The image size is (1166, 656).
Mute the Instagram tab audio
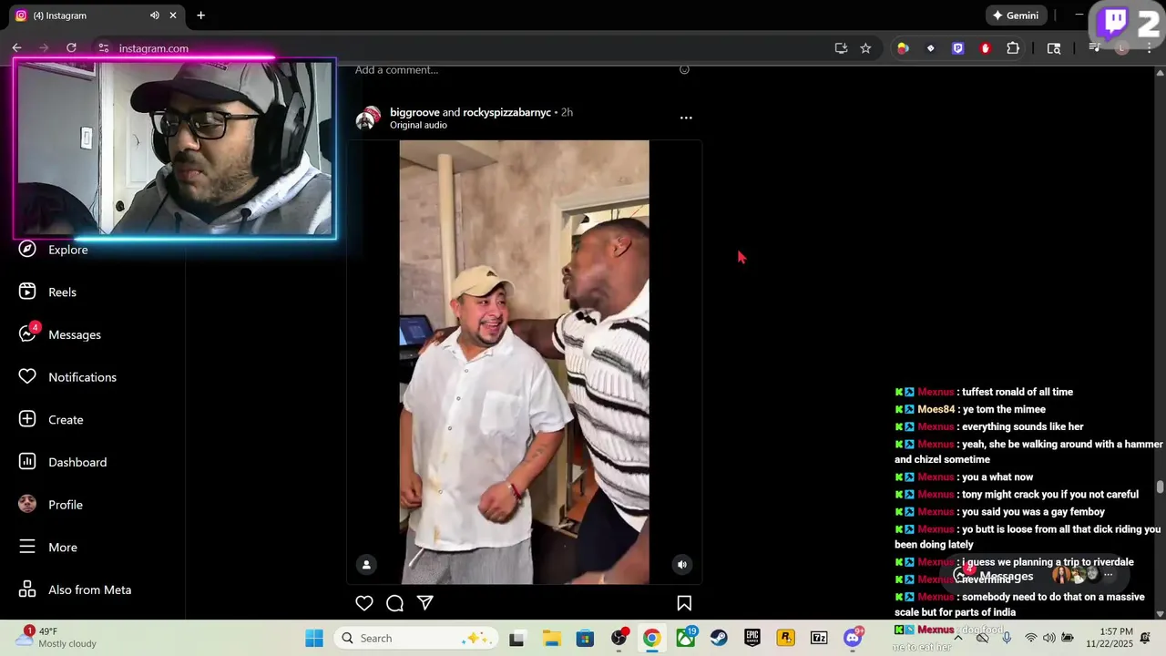[155, 15]
